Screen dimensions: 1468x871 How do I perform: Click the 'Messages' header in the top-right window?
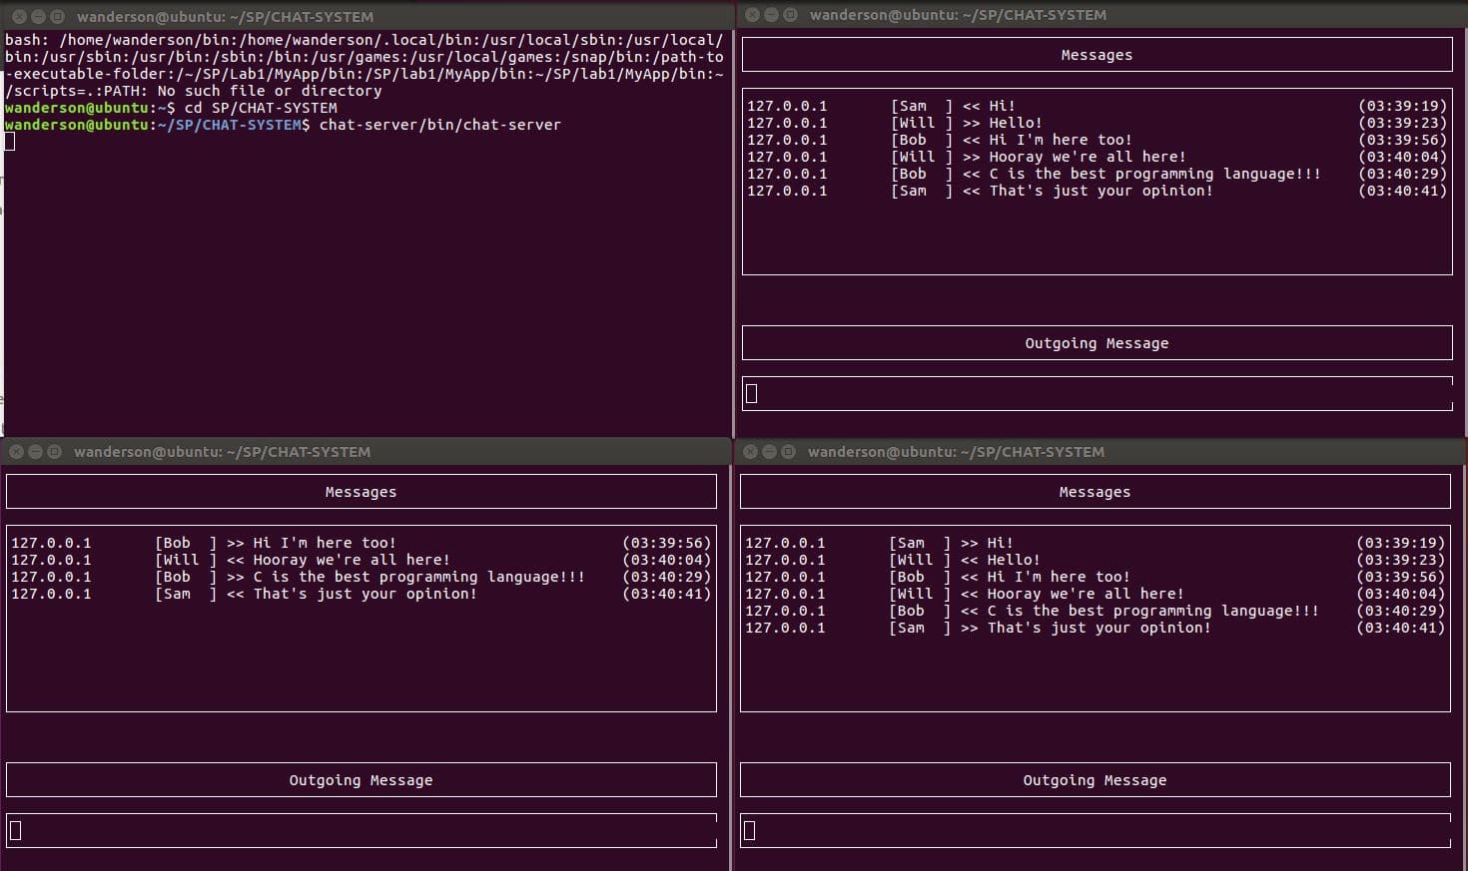1097,55
